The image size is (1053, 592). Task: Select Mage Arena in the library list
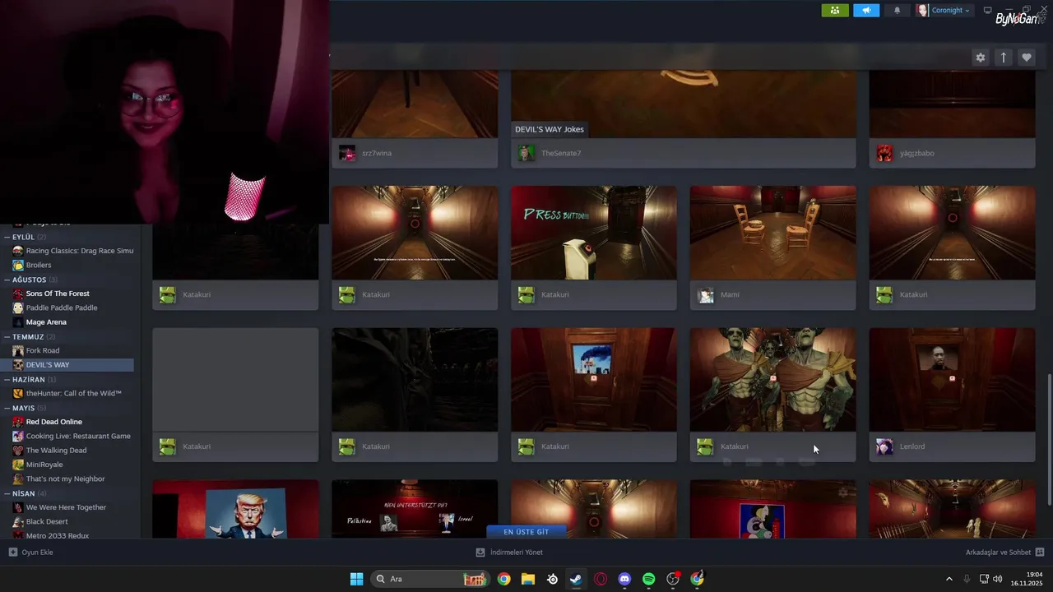[x=72, y=322]
